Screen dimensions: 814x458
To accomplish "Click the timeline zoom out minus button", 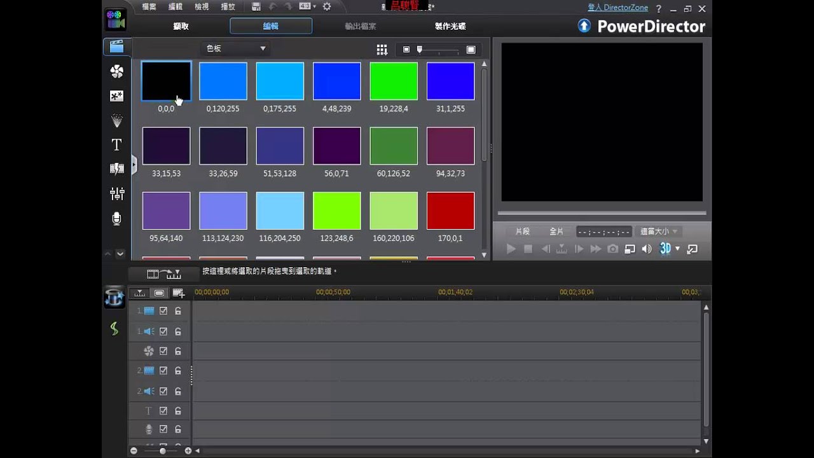I will (x=134, y=450).
